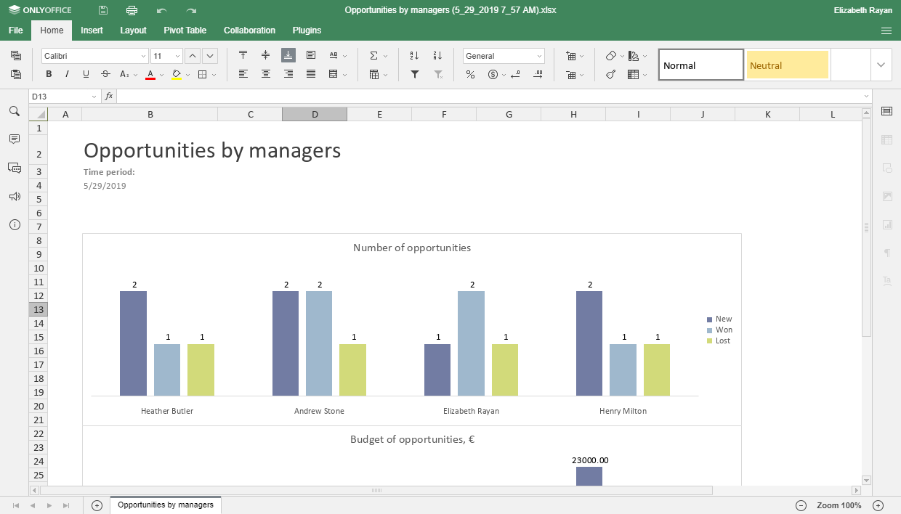
Task: Sort data ascending A to Z
Action: pyautogui.click(x=413, y=54)
